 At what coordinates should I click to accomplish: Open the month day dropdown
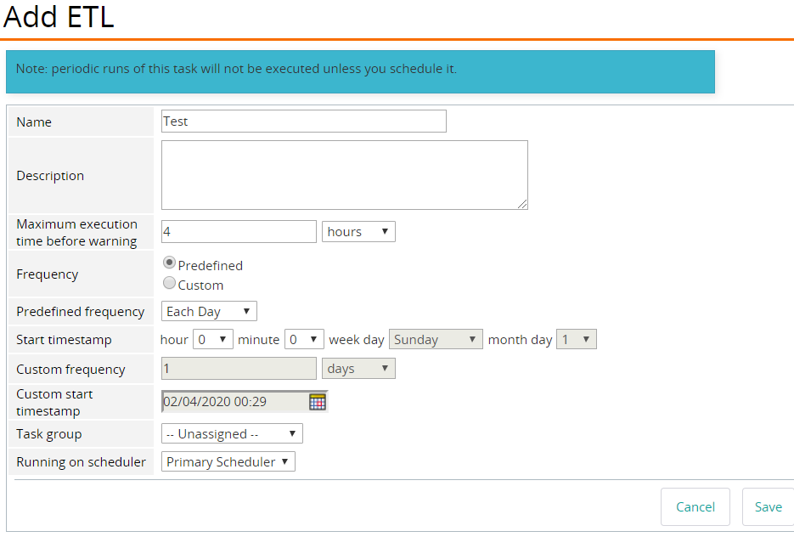click(x=577, y=340)
